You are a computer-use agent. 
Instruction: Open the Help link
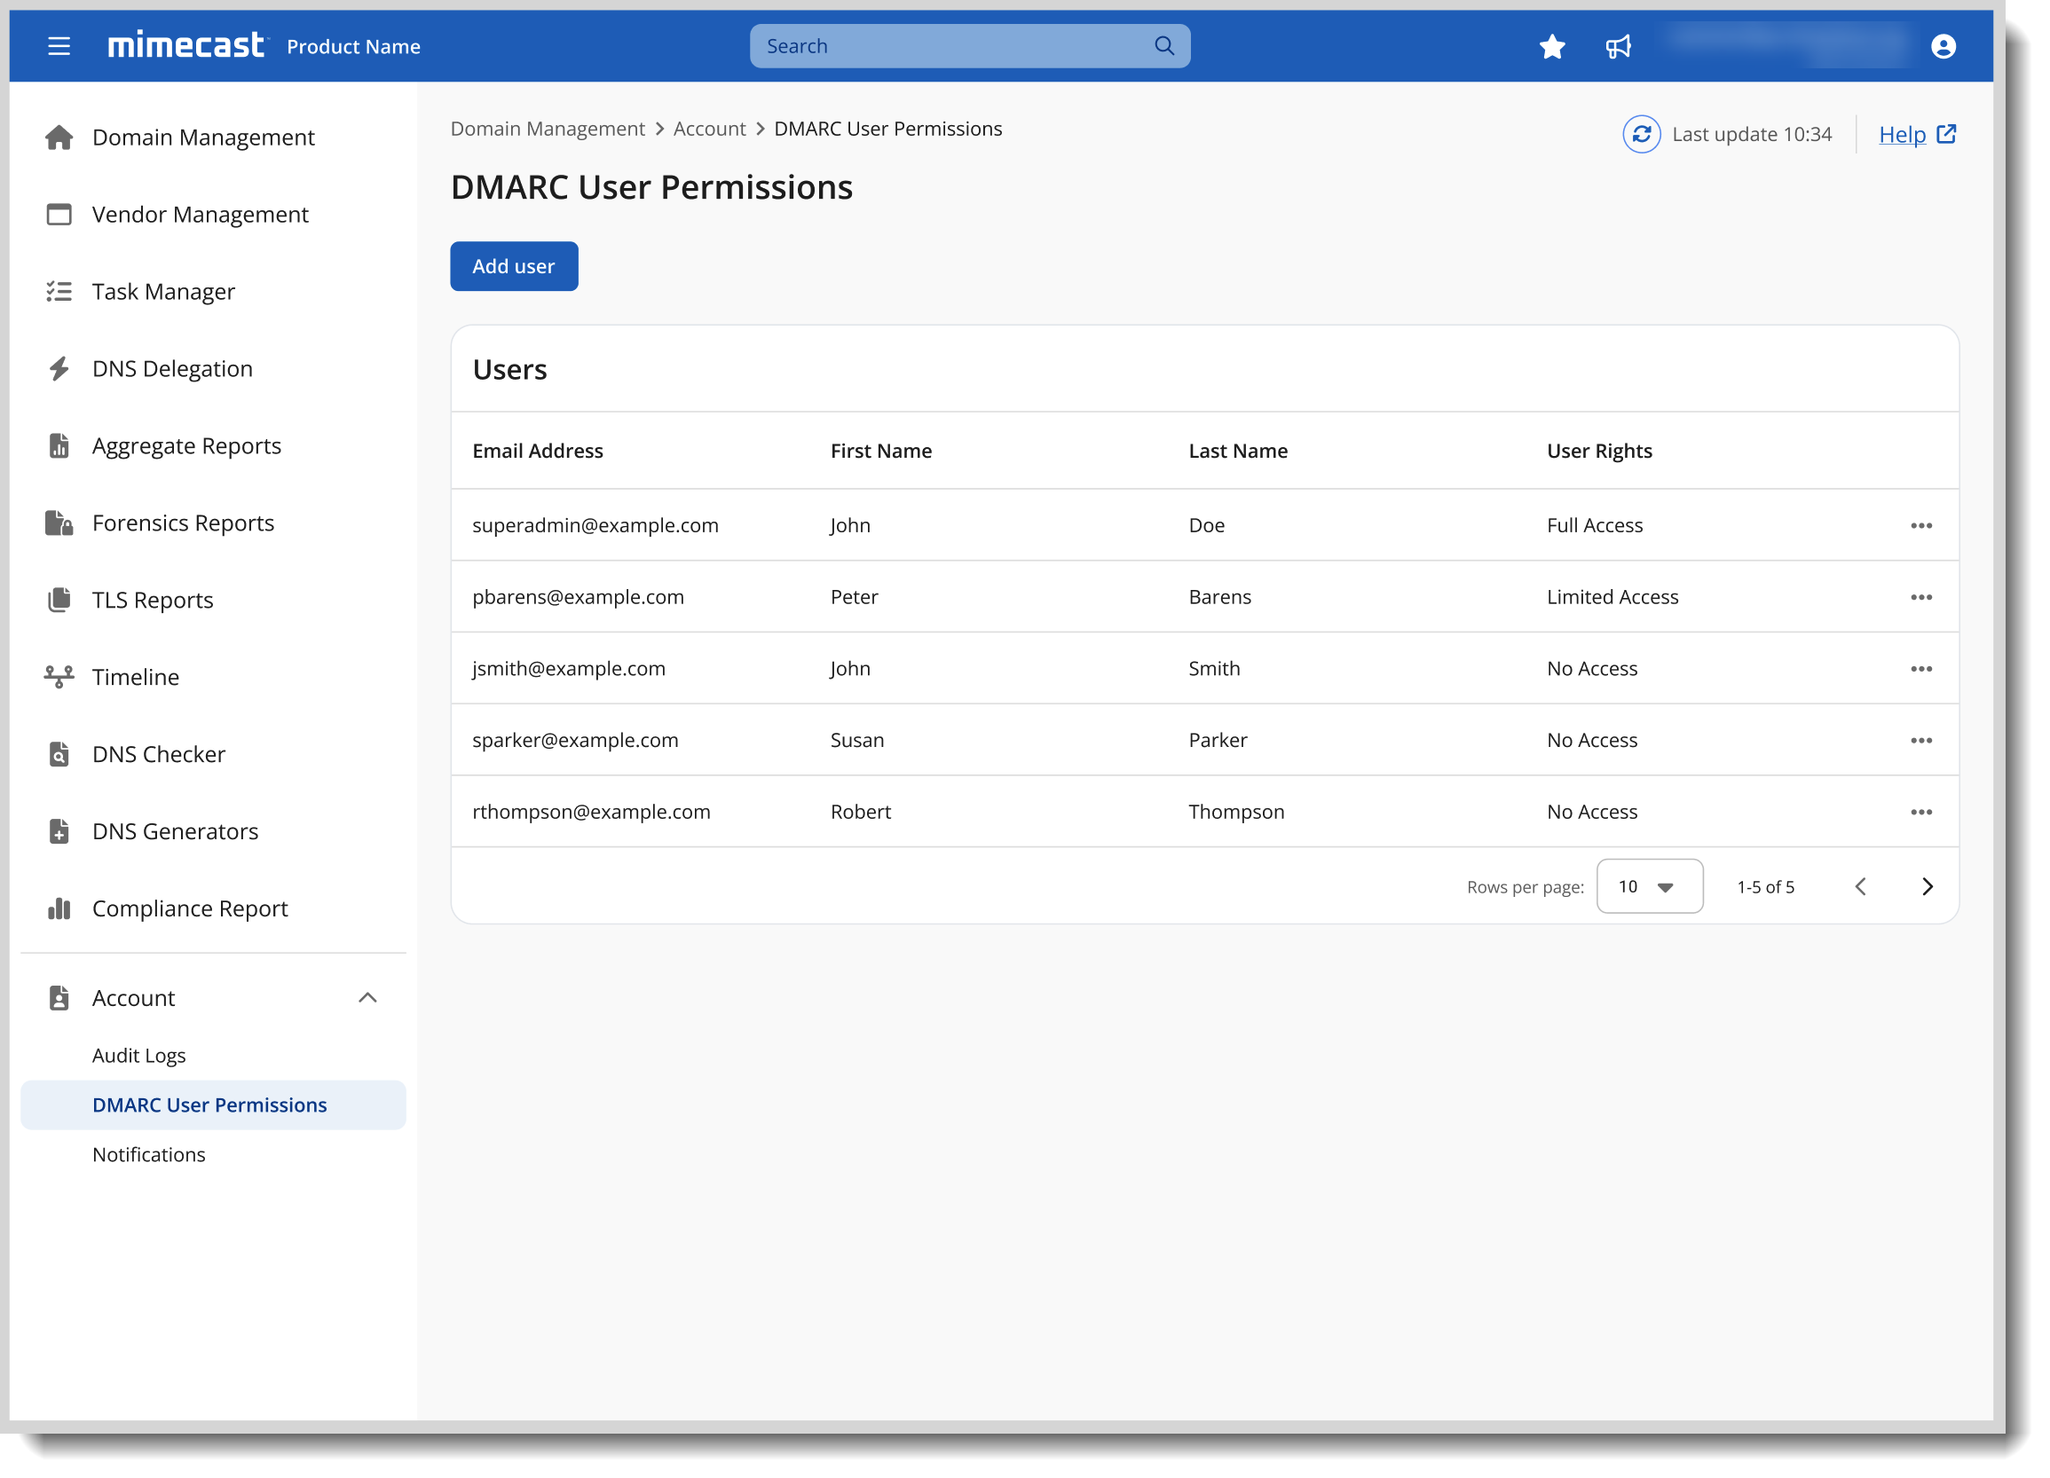coord(1916,135)
